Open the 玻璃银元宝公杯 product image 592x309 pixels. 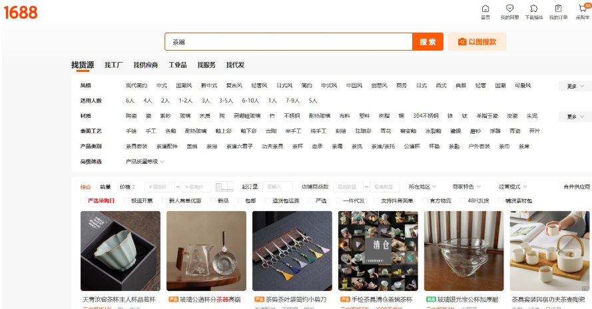(463, 251)
